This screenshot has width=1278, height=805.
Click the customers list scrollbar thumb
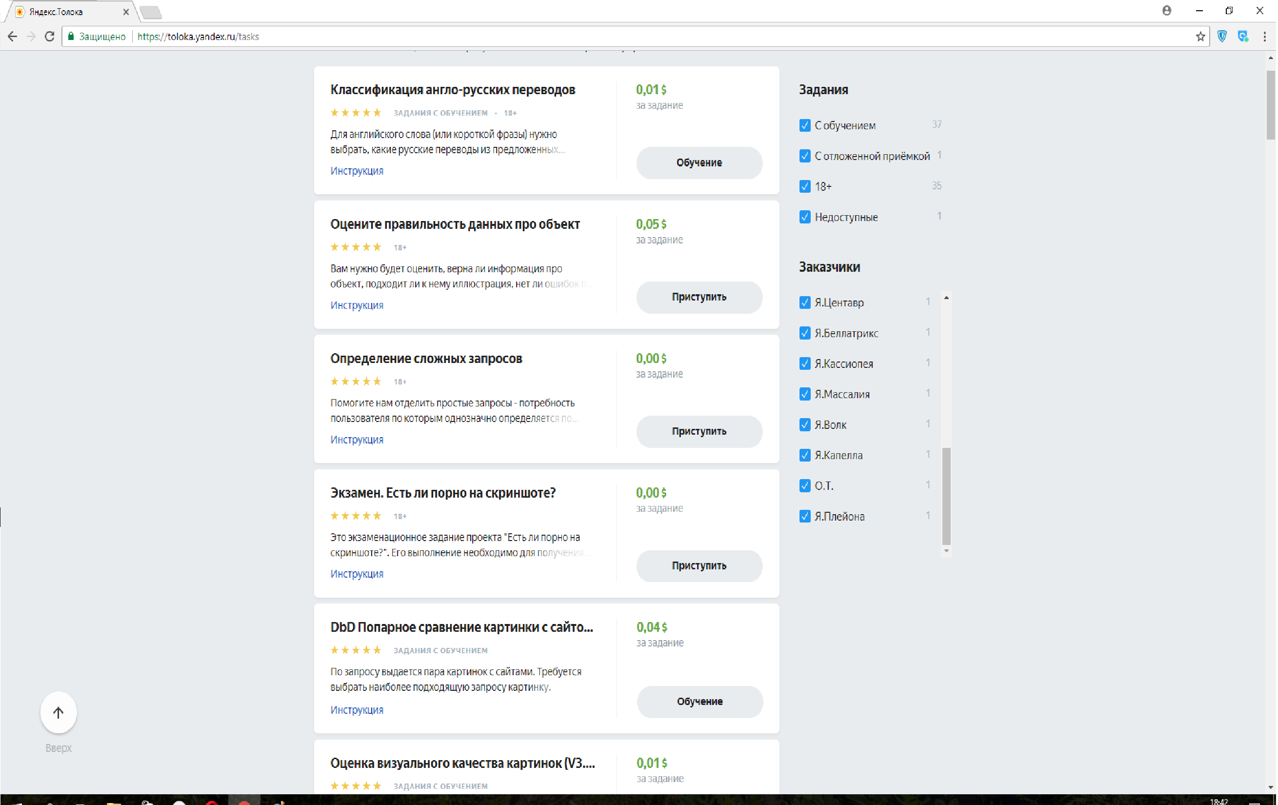(x=946, y=496)
